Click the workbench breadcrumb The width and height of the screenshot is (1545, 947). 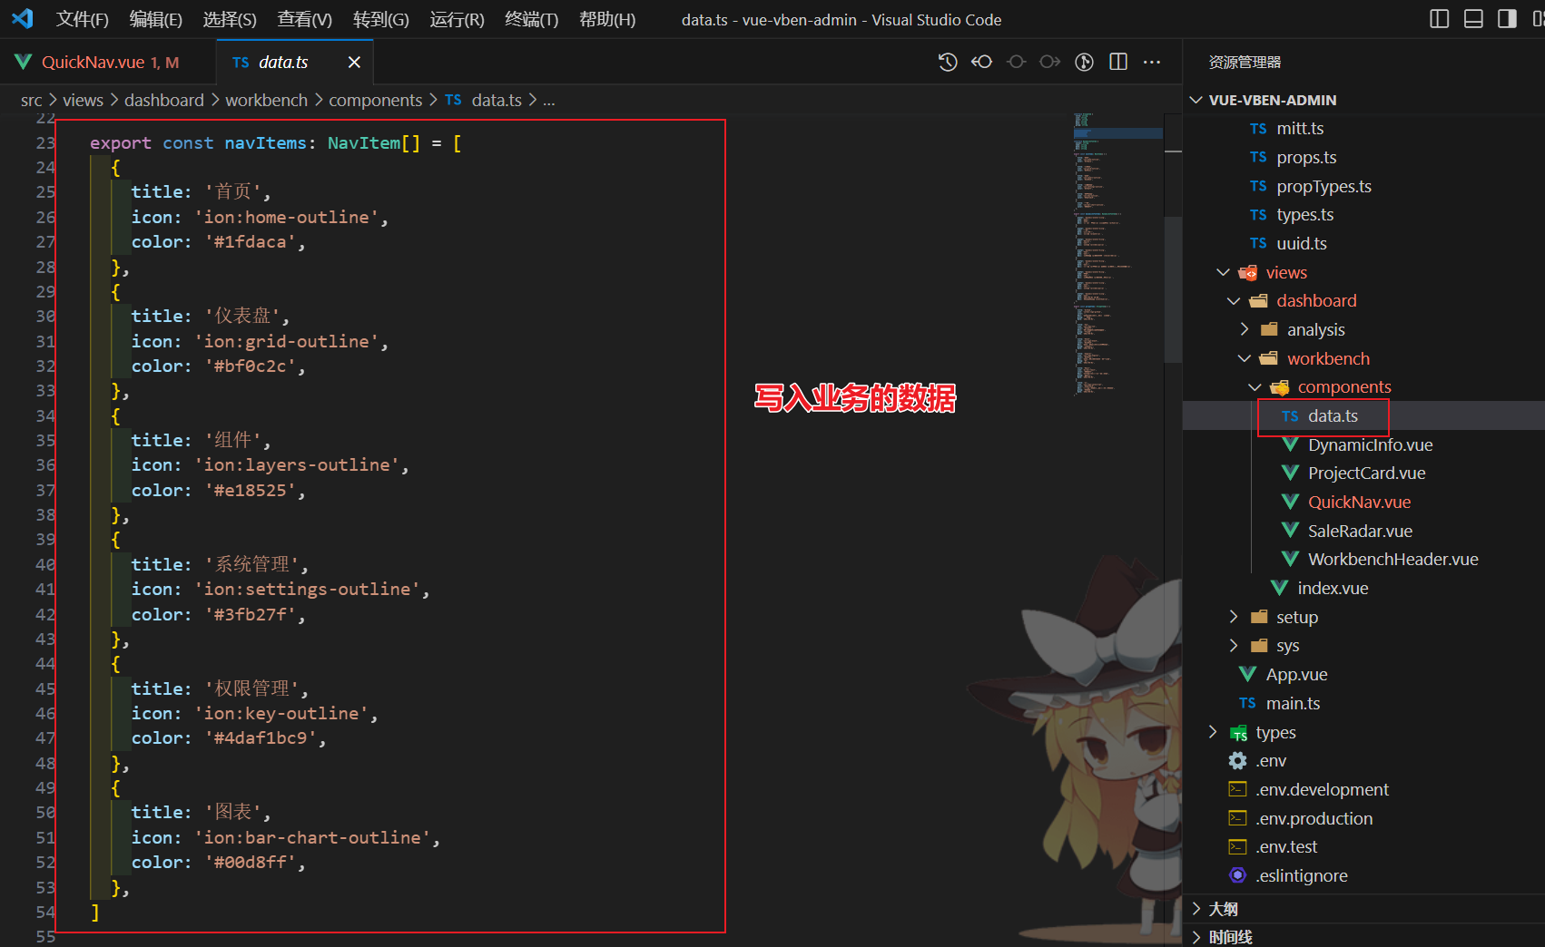267,100
